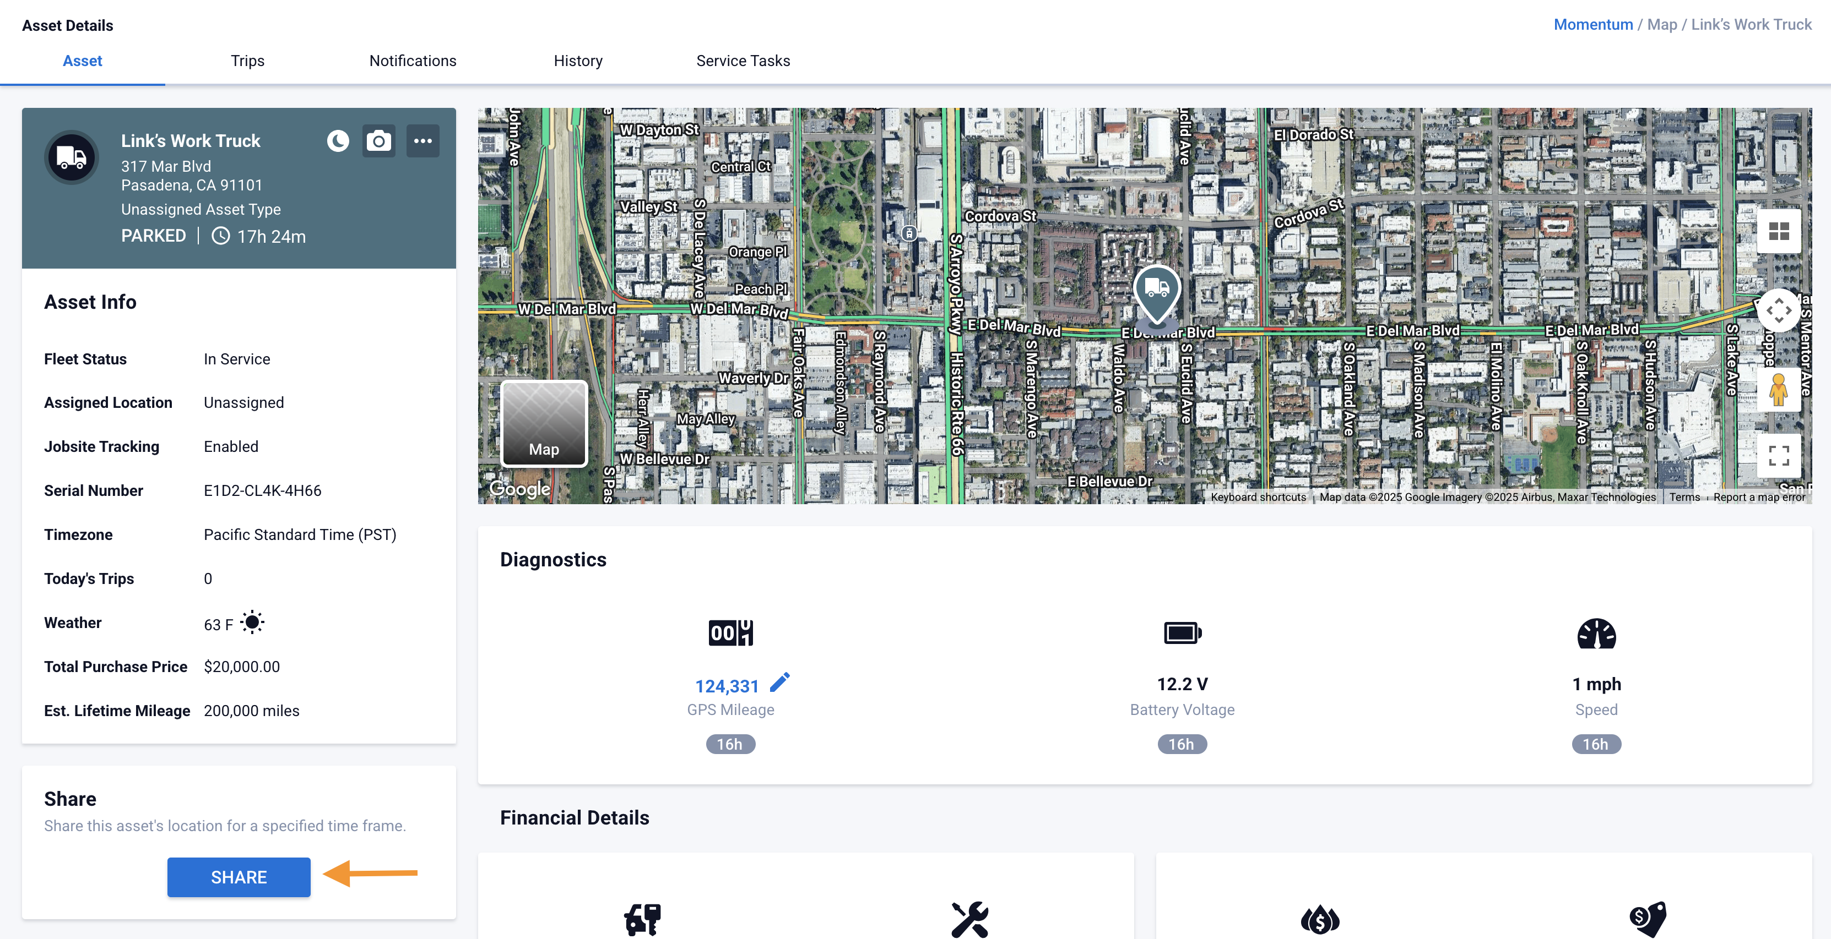Click the 124,331 GPS mileage value
The image size is (1831, 939).
[x=727, y=686]
